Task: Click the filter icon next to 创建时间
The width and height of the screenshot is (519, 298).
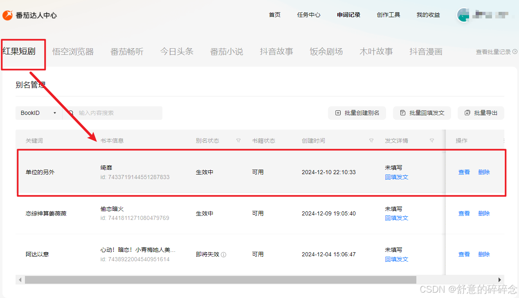Action: tap(371, 141)
